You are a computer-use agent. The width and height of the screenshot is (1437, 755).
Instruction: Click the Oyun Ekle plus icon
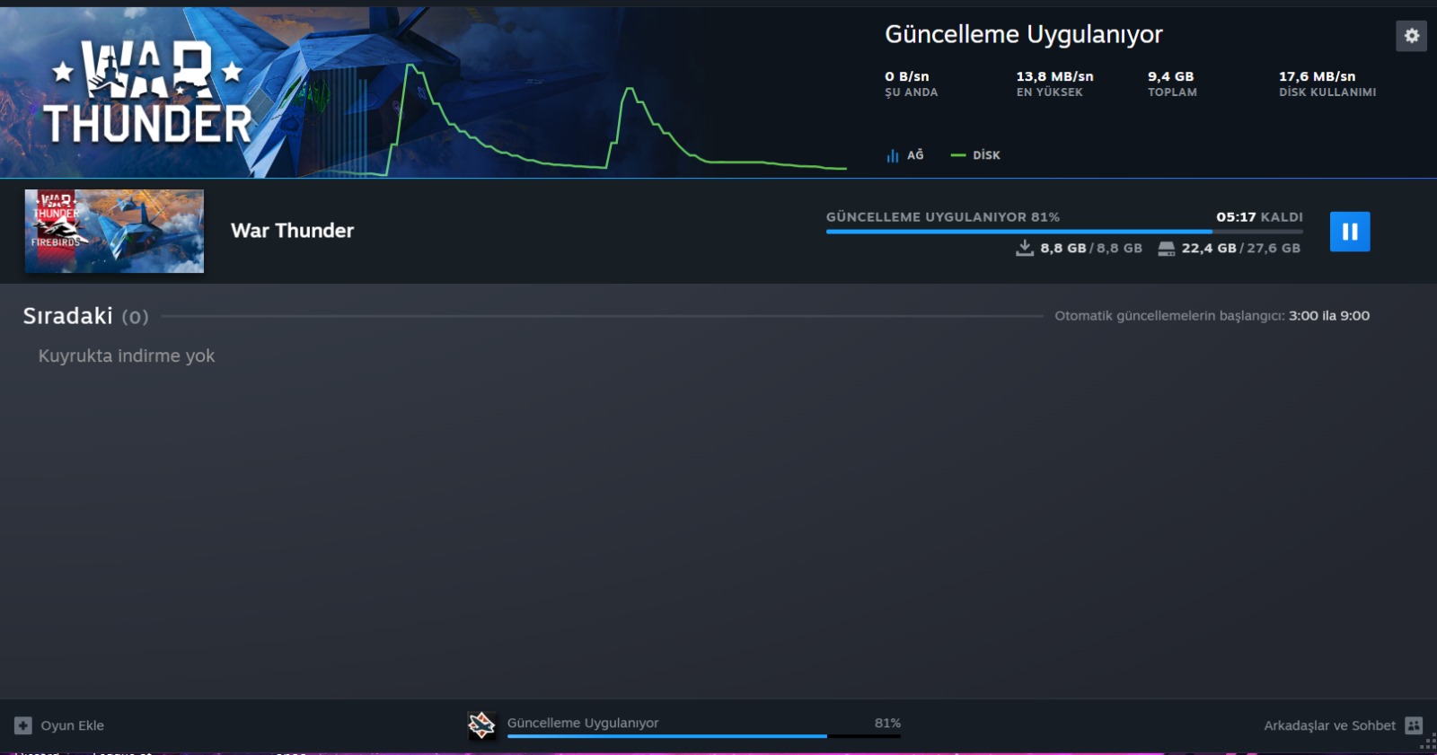tap(23, 725)
